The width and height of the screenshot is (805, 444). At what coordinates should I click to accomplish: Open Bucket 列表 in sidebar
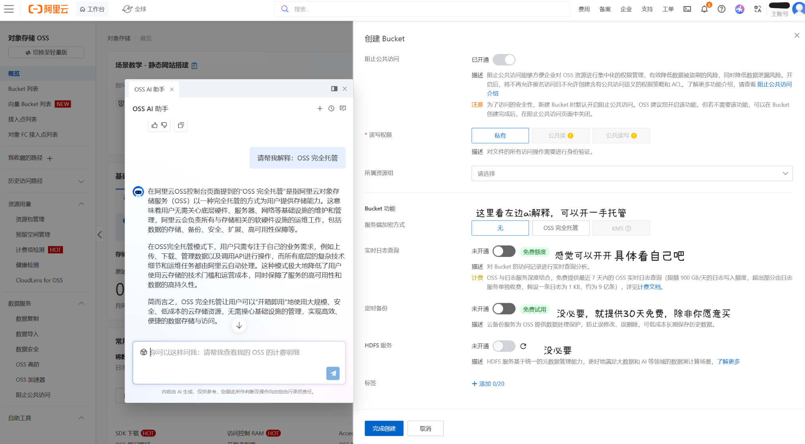point(23,89)
